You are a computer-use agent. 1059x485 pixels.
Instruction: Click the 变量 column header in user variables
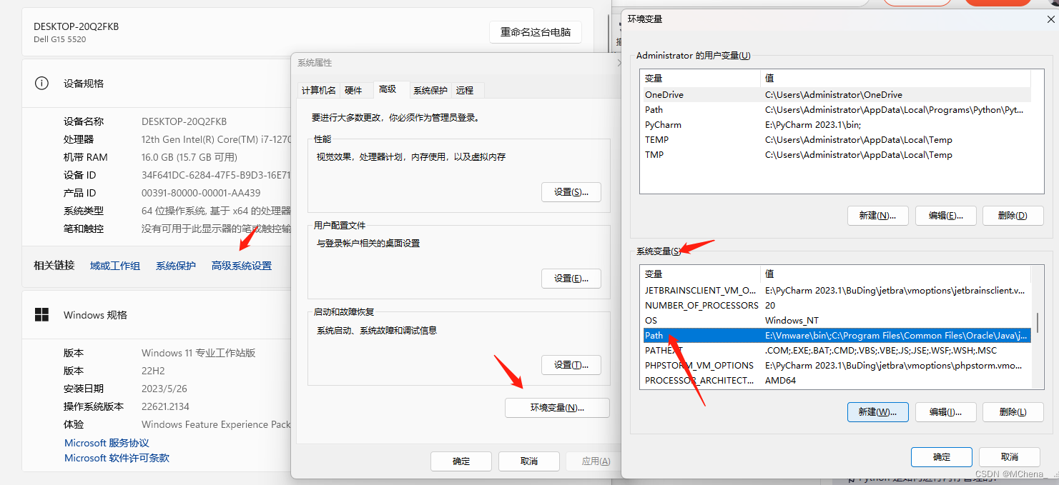tap(700, 78)
